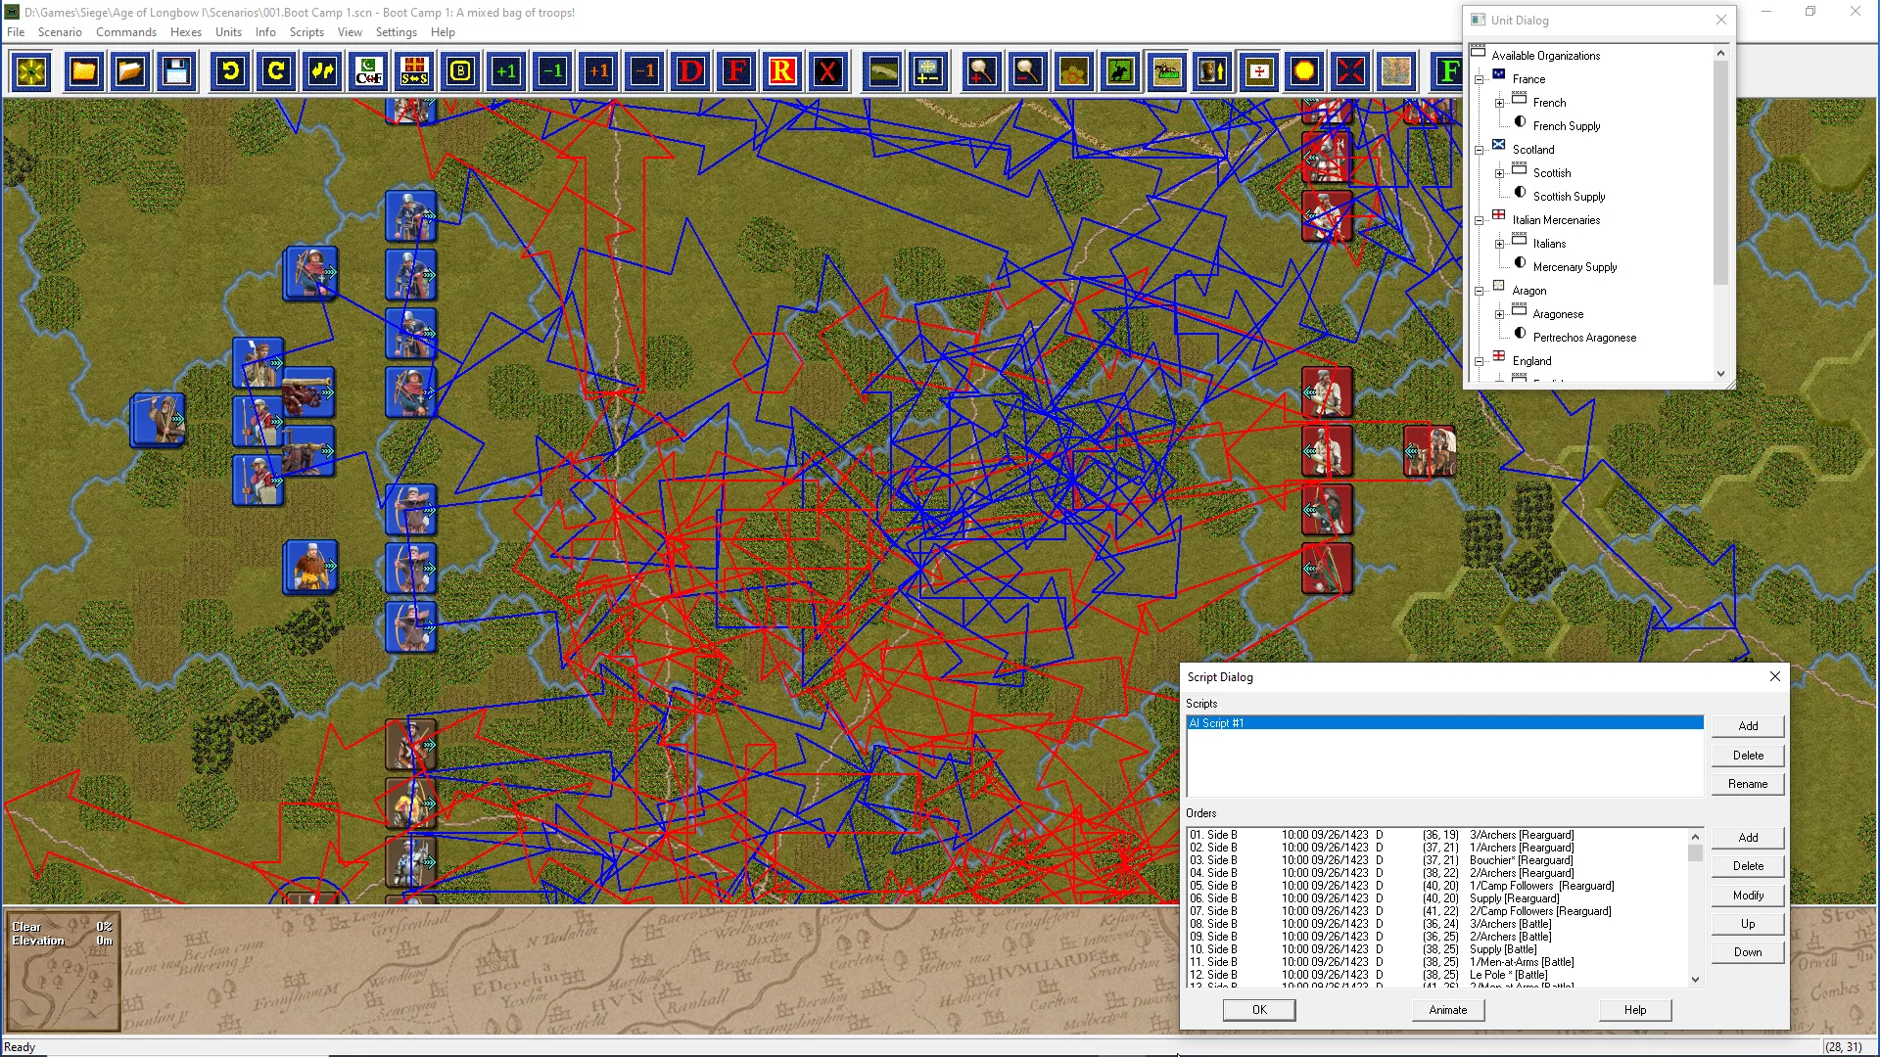Click the C&F flag toolbar icon
The width and height of the screenshot is (1880, 1057).
pyautogui.click(x=368, y=71)
